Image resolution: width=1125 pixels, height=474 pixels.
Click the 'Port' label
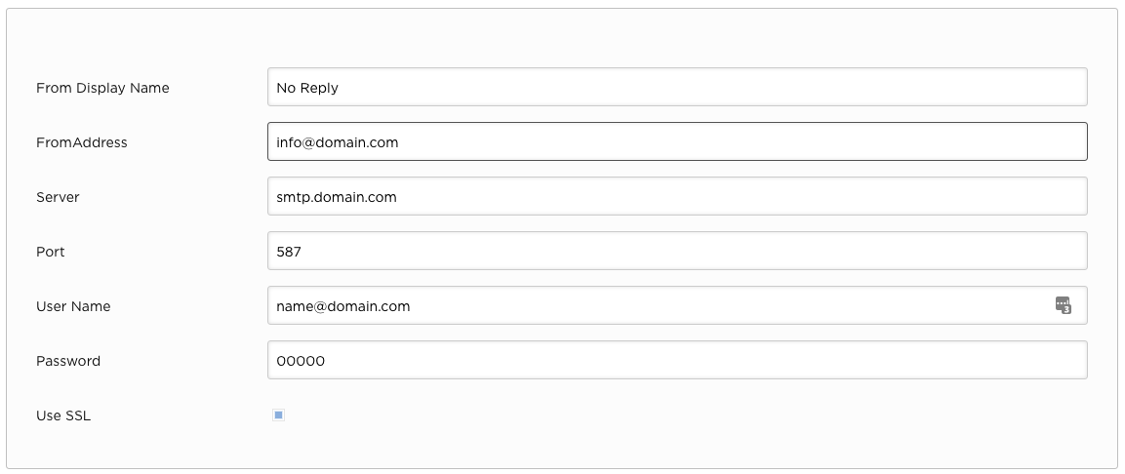pos(50,252)
